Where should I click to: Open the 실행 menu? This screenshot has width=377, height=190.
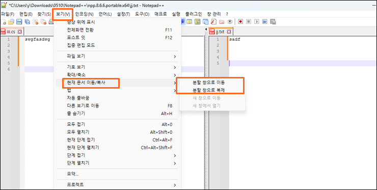(176, 14)
